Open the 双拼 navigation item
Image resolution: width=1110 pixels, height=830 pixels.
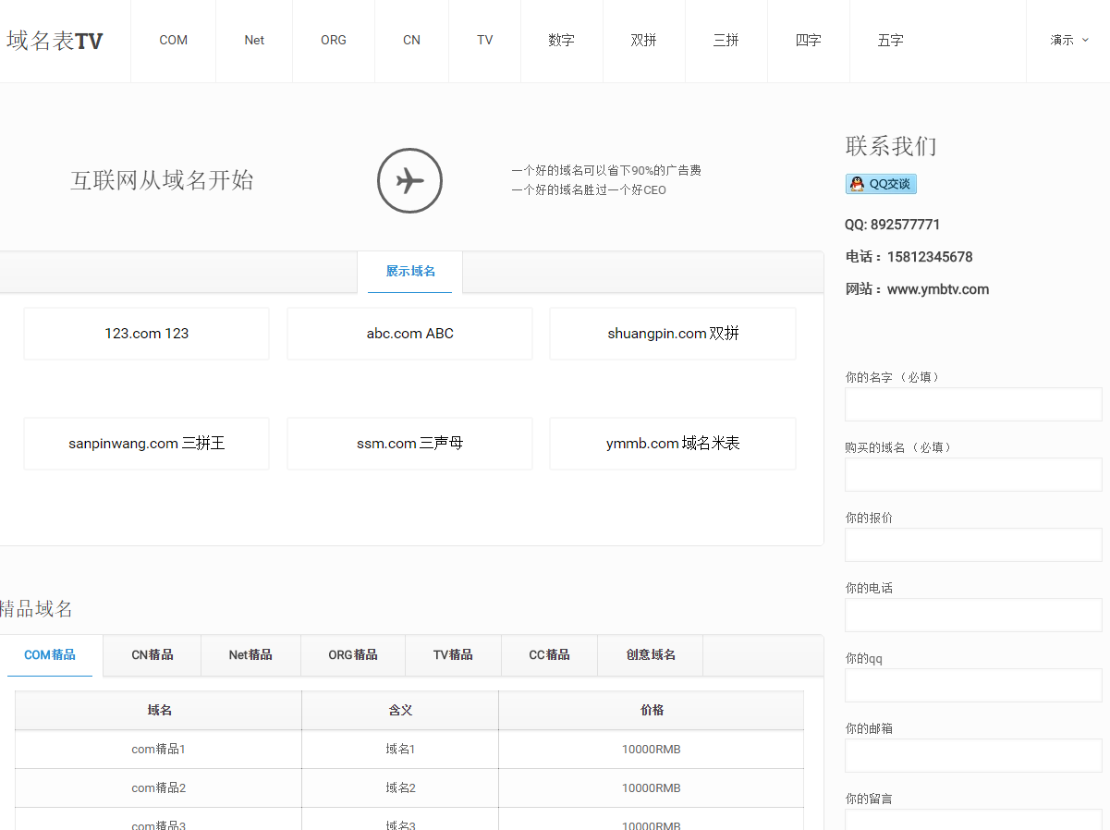pos(644,41)
